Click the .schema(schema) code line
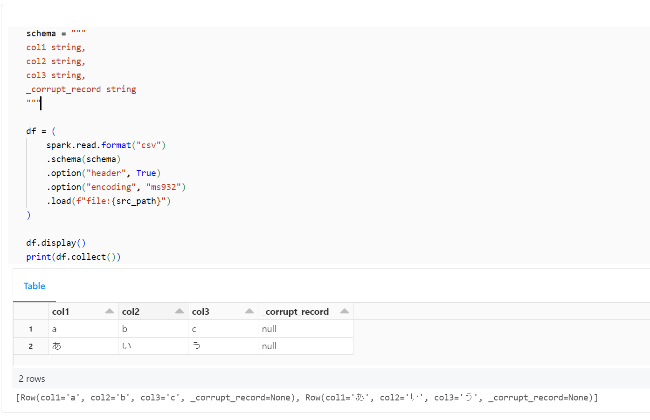Viewport: 650px width, 420px height. click(x=83, y=159)
